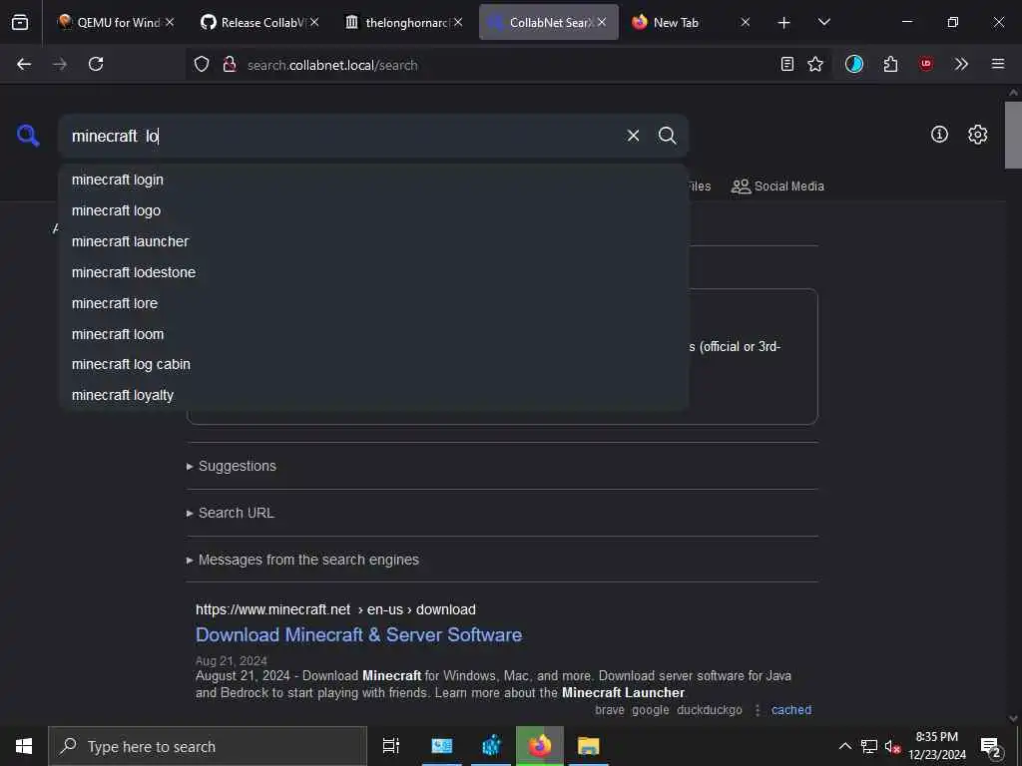Open search preferences gear icon

pos(977,135)
